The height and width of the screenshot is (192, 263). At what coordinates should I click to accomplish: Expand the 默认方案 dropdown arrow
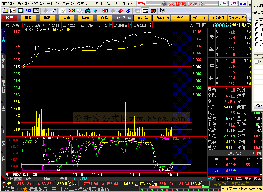pyautogui.click(x=24, y=25)
